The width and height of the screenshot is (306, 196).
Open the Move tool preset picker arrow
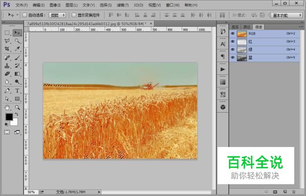(x=17, y=15)
